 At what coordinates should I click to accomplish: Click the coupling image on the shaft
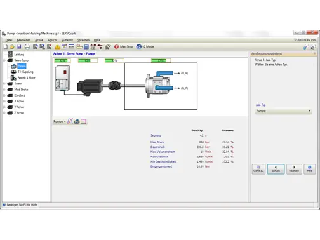point(114,85)
